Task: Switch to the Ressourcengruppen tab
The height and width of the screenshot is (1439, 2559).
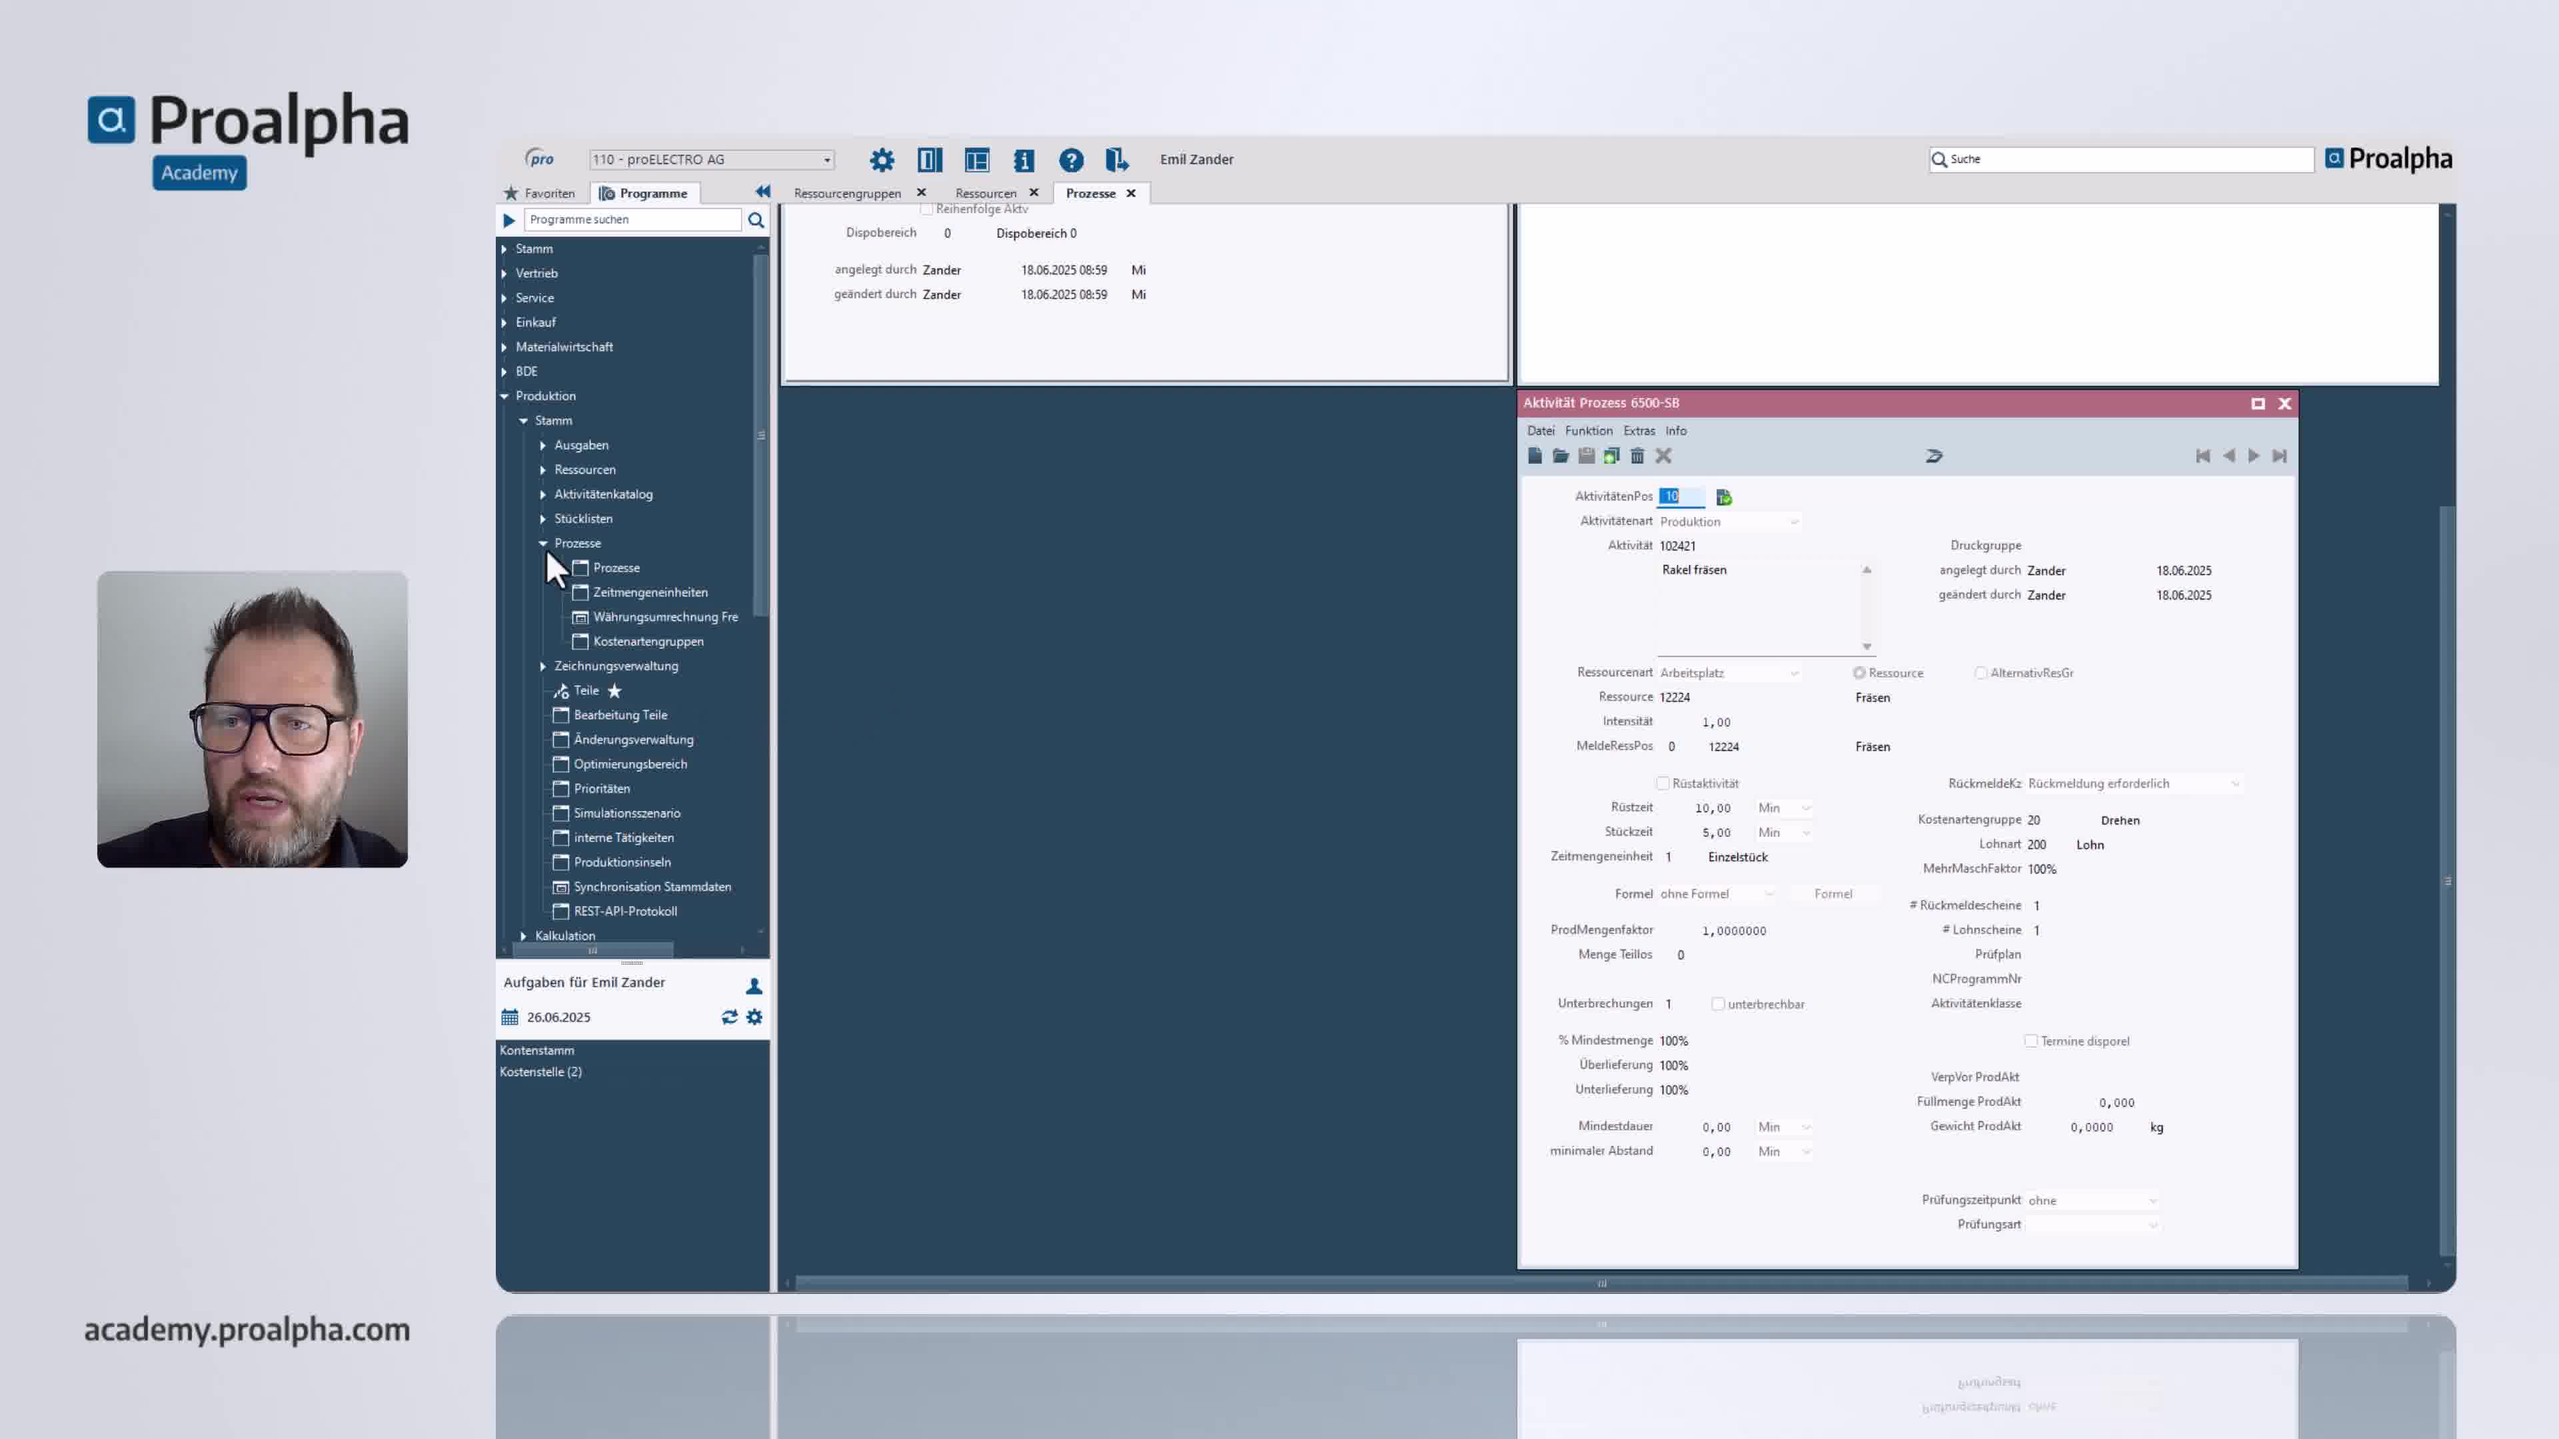Action: click(846, 193)
